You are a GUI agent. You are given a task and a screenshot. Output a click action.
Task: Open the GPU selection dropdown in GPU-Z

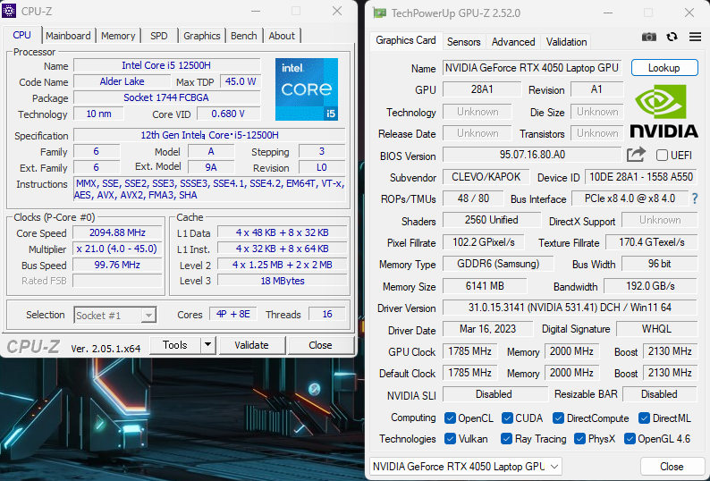(x=466, y=466)
